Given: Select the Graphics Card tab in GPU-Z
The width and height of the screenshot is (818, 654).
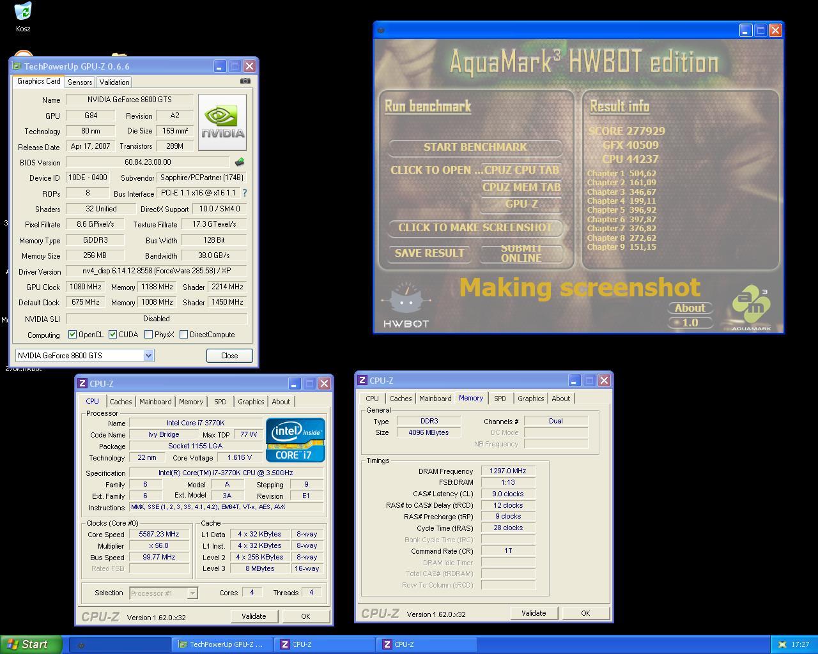Looking at the screenshot, I should 38,81.
